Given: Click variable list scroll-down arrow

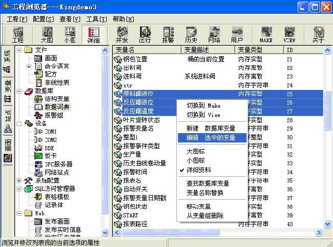Looking at the screenshot, I should pos(327,224).
